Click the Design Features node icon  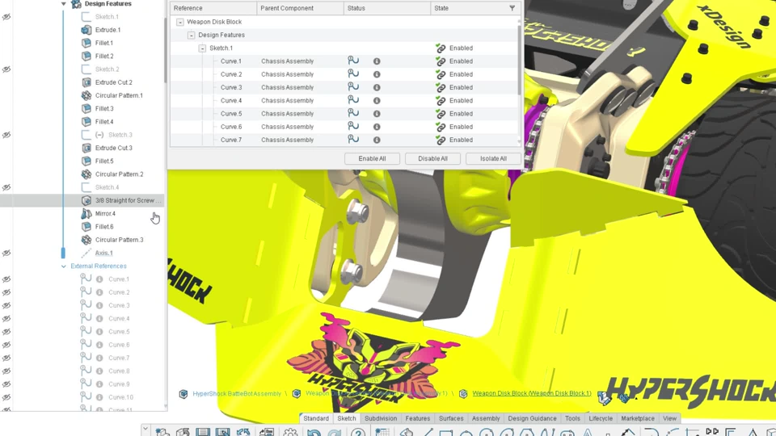(76, 4)
